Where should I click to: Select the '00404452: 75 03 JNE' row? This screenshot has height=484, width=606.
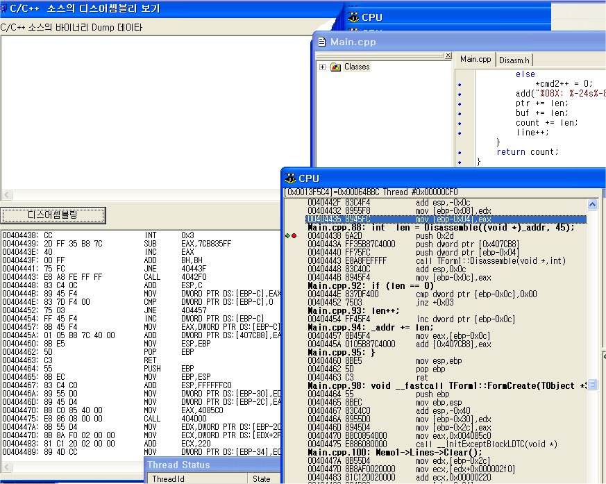tap(104, 310)
